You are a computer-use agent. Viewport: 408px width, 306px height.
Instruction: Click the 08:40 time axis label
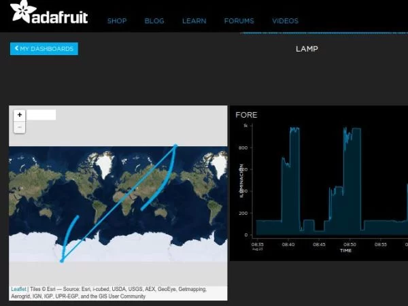pos(288,244)
